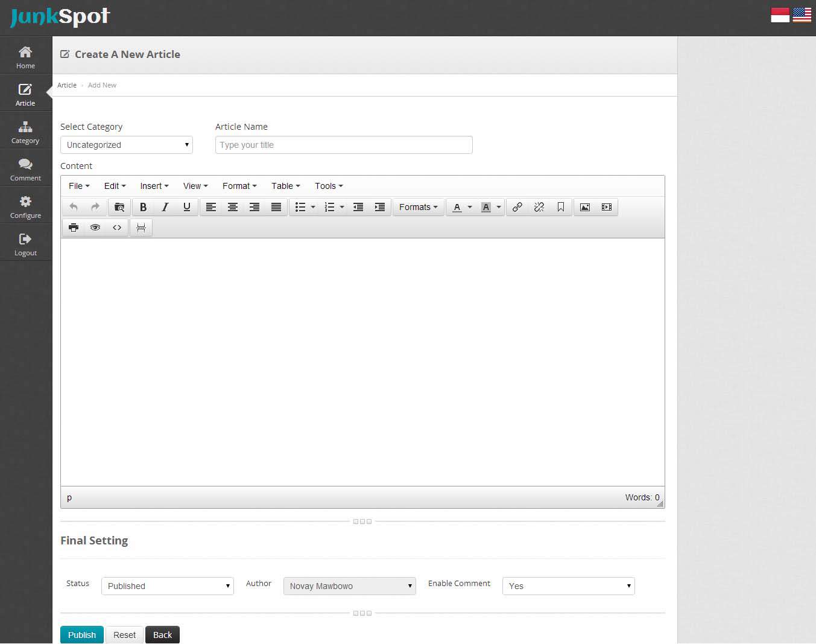Insert a page break
This screenshot has width=816, height=644.
[141, 228]
